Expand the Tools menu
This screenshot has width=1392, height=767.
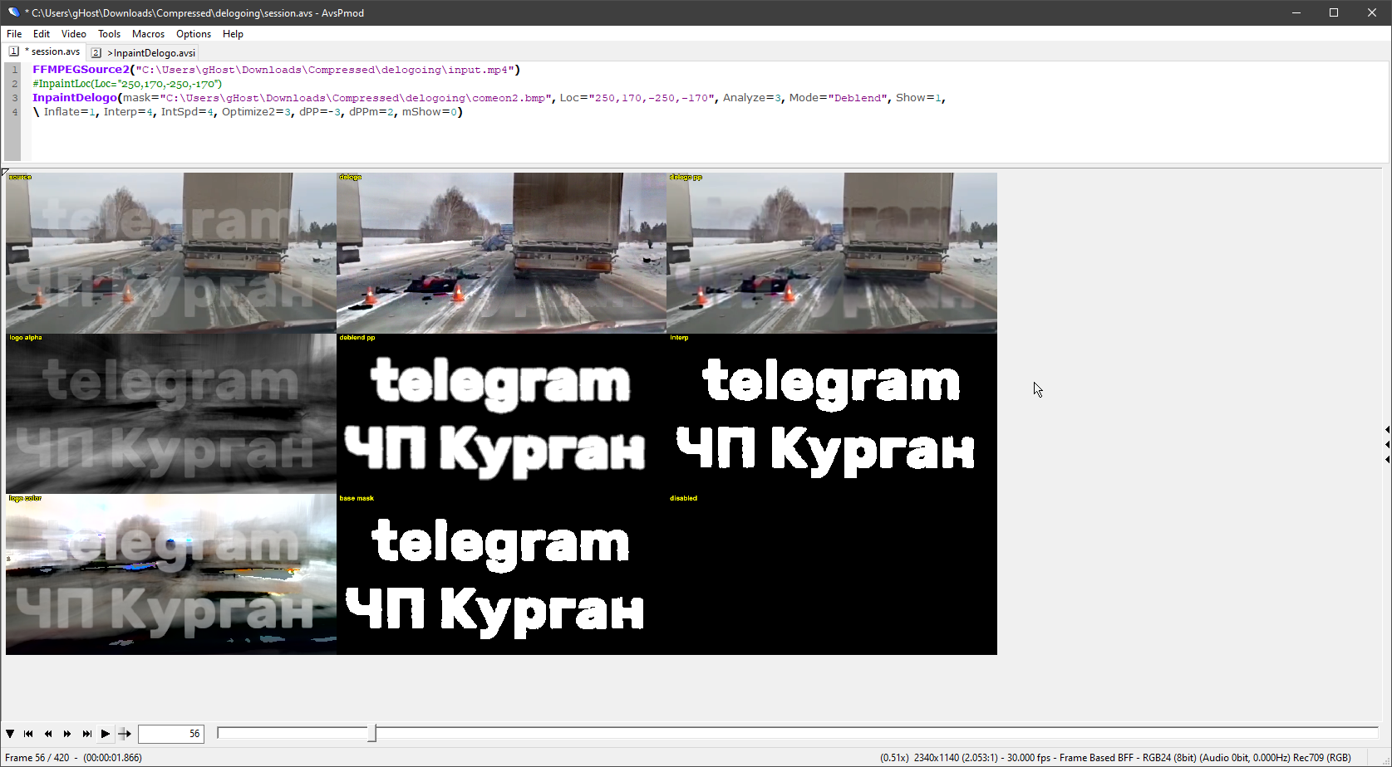(109, 34)
